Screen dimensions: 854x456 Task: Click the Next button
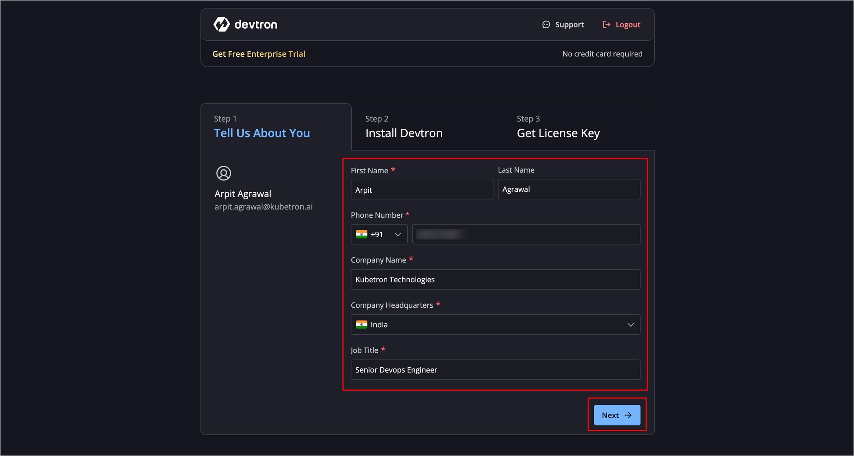[x=617, y=415]
